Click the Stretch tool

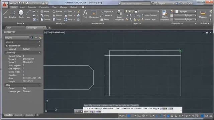(x=45, y=19)
